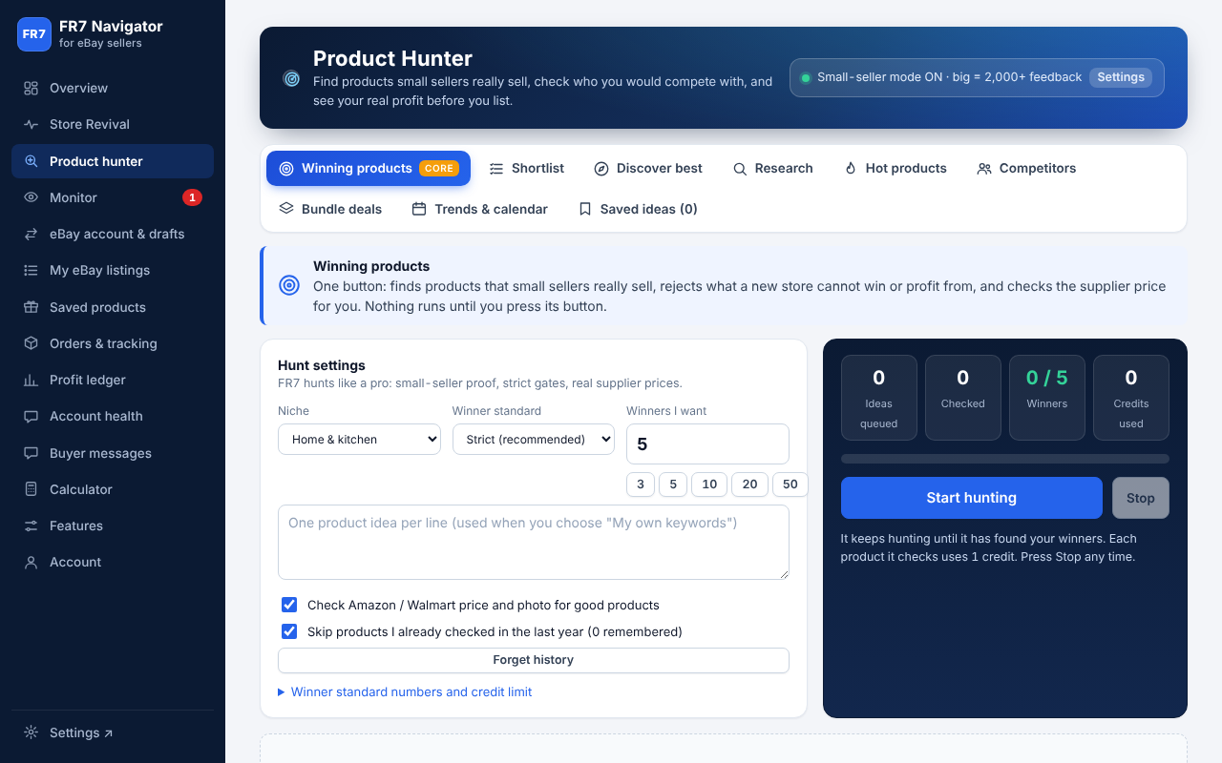1222x763 pixels.
Task: Click the Monitor notification badge showing 1
Action: (x=192, y=197)
